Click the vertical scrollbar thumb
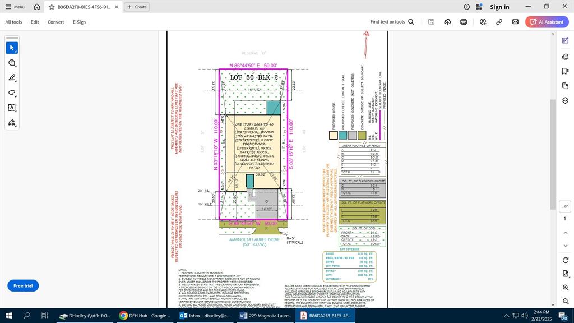Viewport: 574px width, 323px height. (x=553, y=154)
